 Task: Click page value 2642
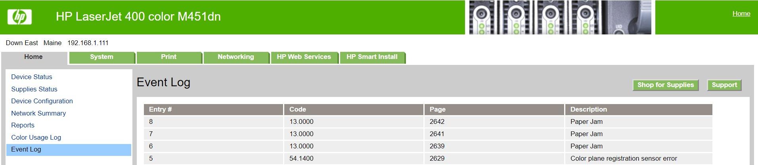click(437, 121)
